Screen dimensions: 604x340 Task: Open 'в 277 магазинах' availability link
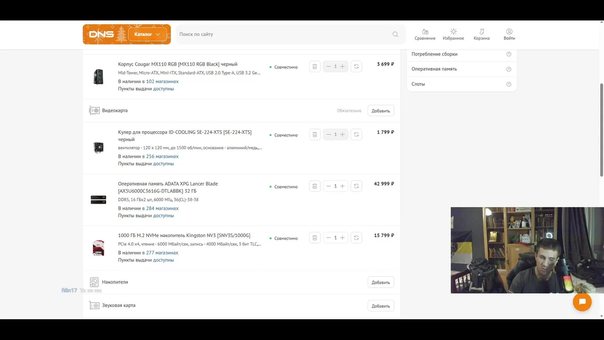click(160, 253)
